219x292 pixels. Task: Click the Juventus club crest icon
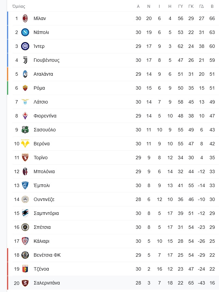tap(25, 60)
